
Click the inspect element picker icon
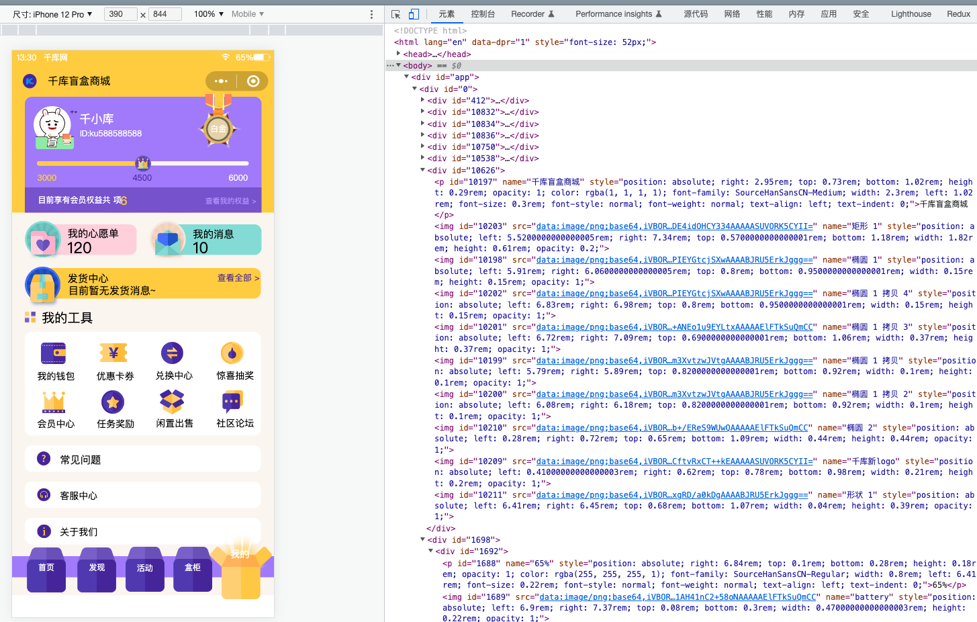pos(396,14)
